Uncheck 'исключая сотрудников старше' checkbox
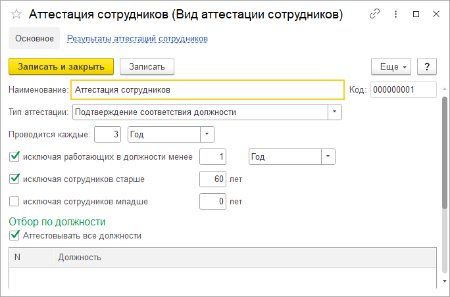This screenshot has width=450, height=297. coord(14,179)
